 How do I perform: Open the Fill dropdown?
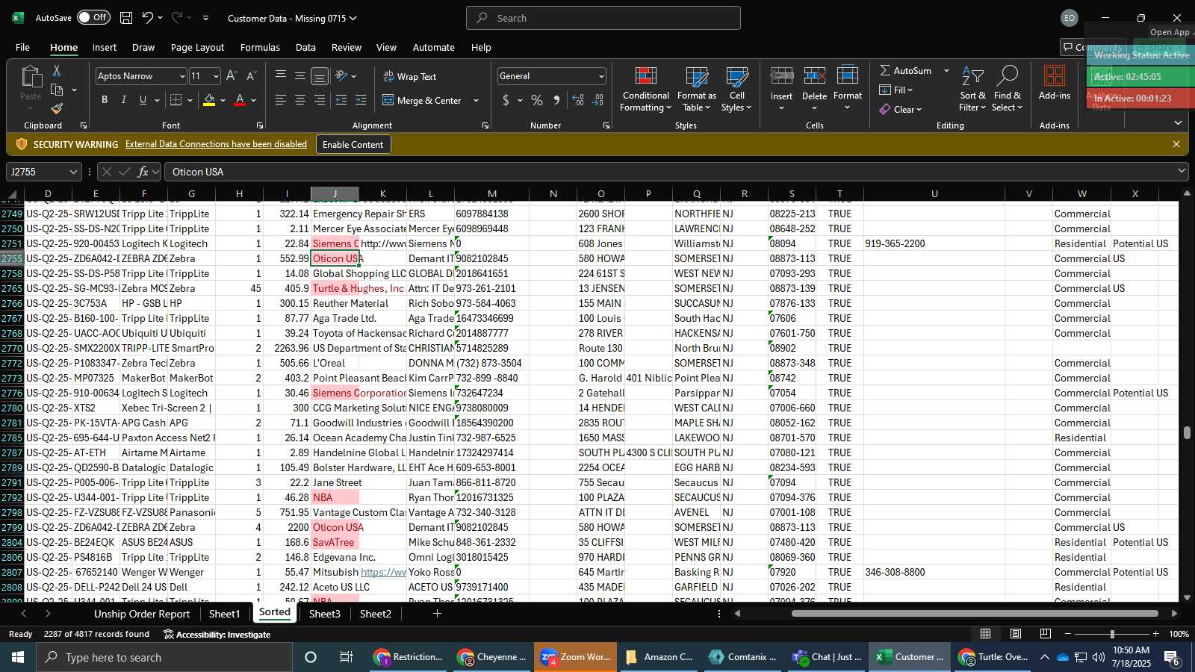click(896, 90)
